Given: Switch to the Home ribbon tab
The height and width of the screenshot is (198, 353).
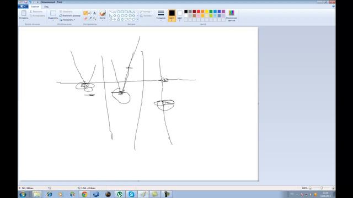Looking at the screenshot, I should (x=35, y=7).
